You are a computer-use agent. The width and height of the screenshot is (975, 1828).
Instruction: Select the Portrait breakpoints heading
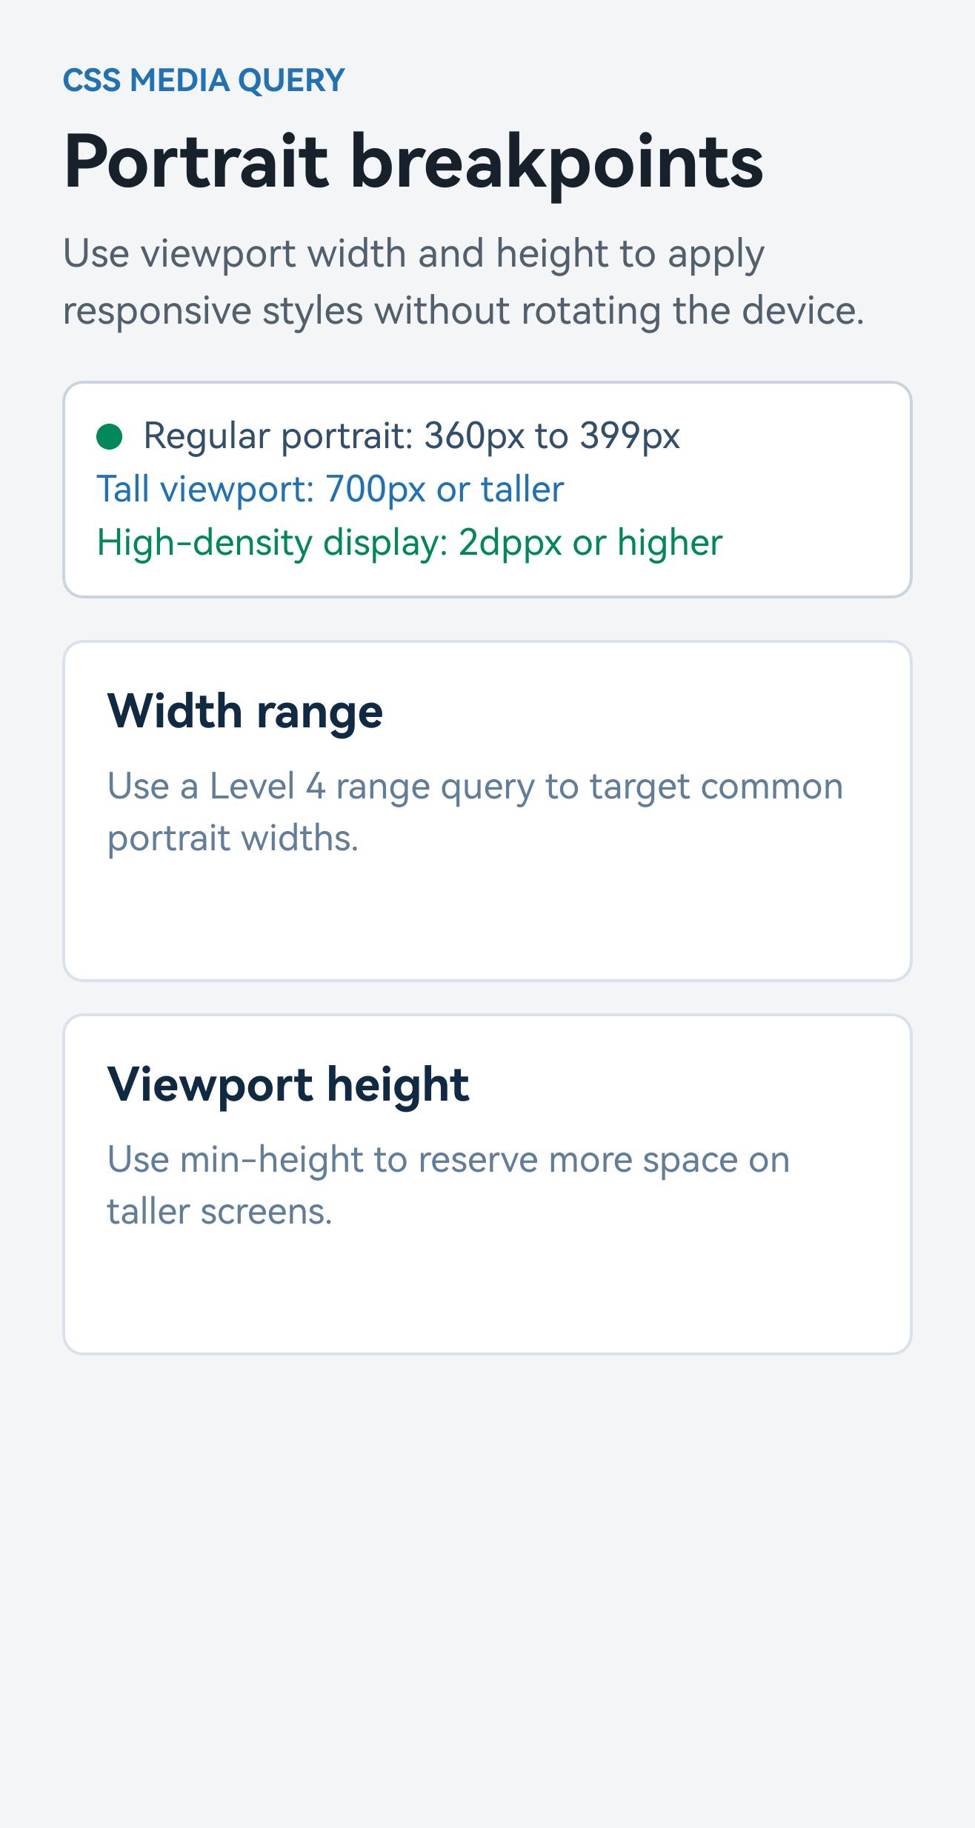tap(413, 162)
